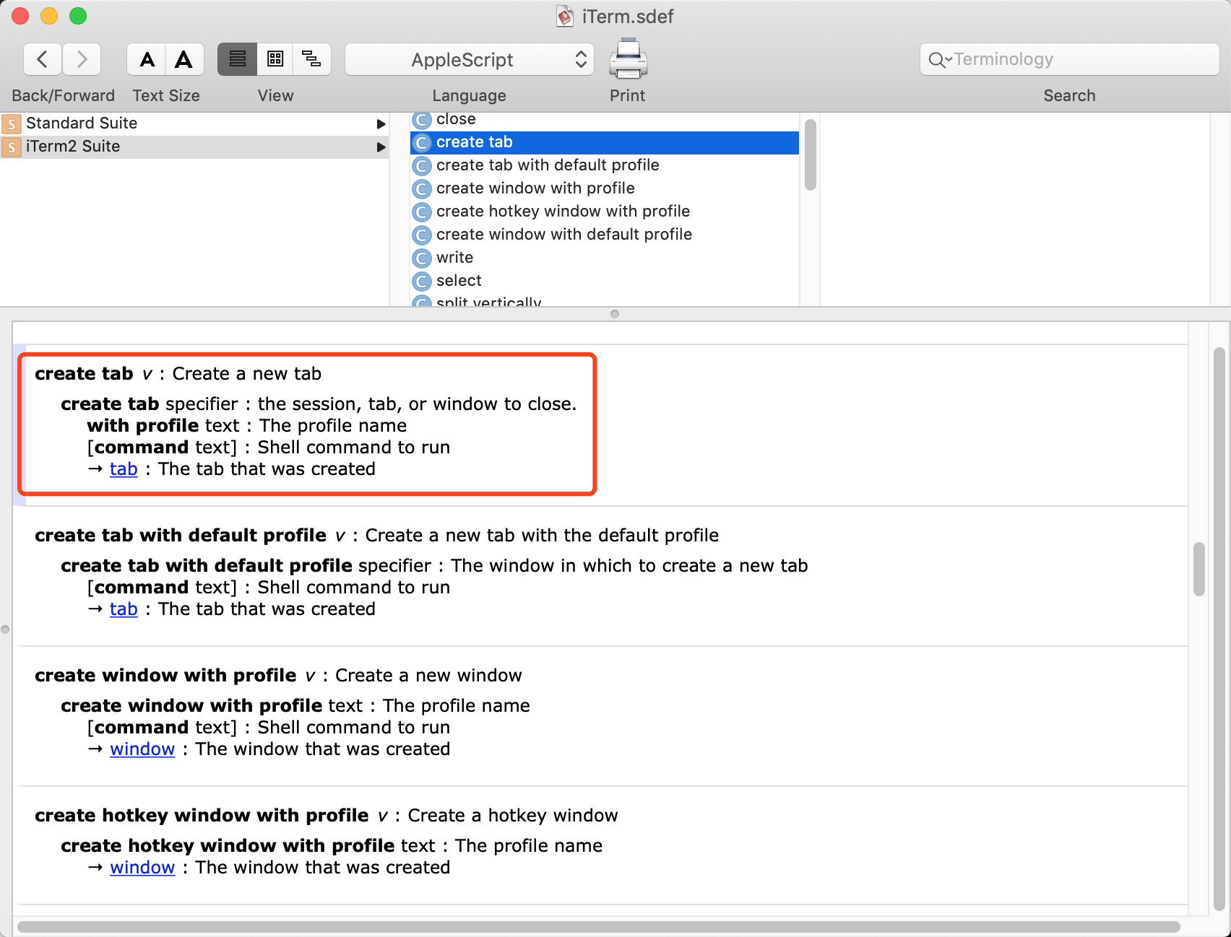
Task: Click the Standard Suite 'S' icon
Action: [x=12, y=124]
